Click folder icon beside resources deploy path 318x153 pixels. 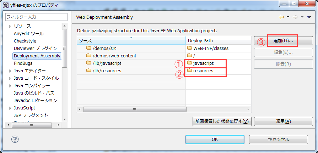click(190, 70)
